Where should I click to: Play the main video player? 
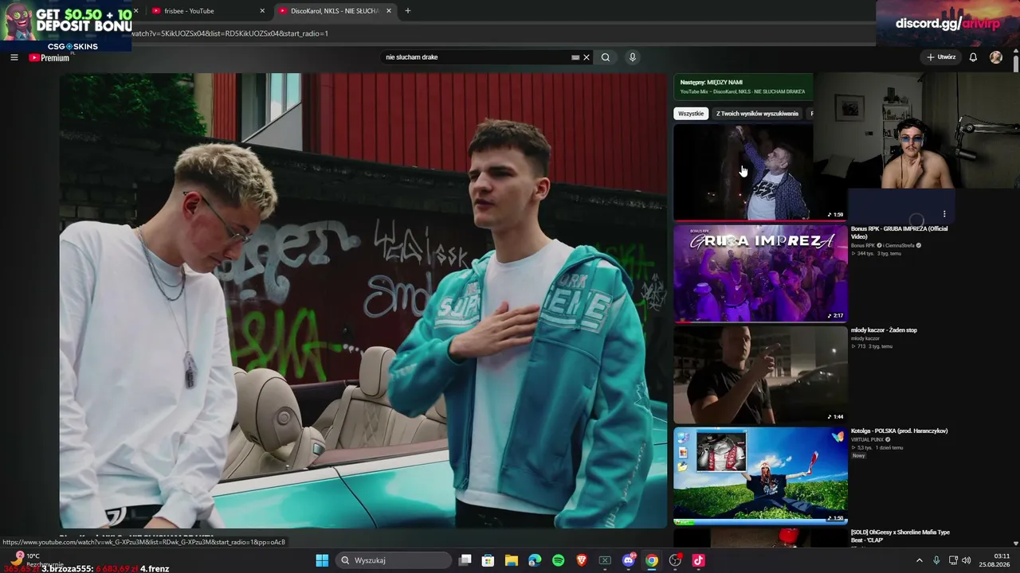tap(363, 301)
